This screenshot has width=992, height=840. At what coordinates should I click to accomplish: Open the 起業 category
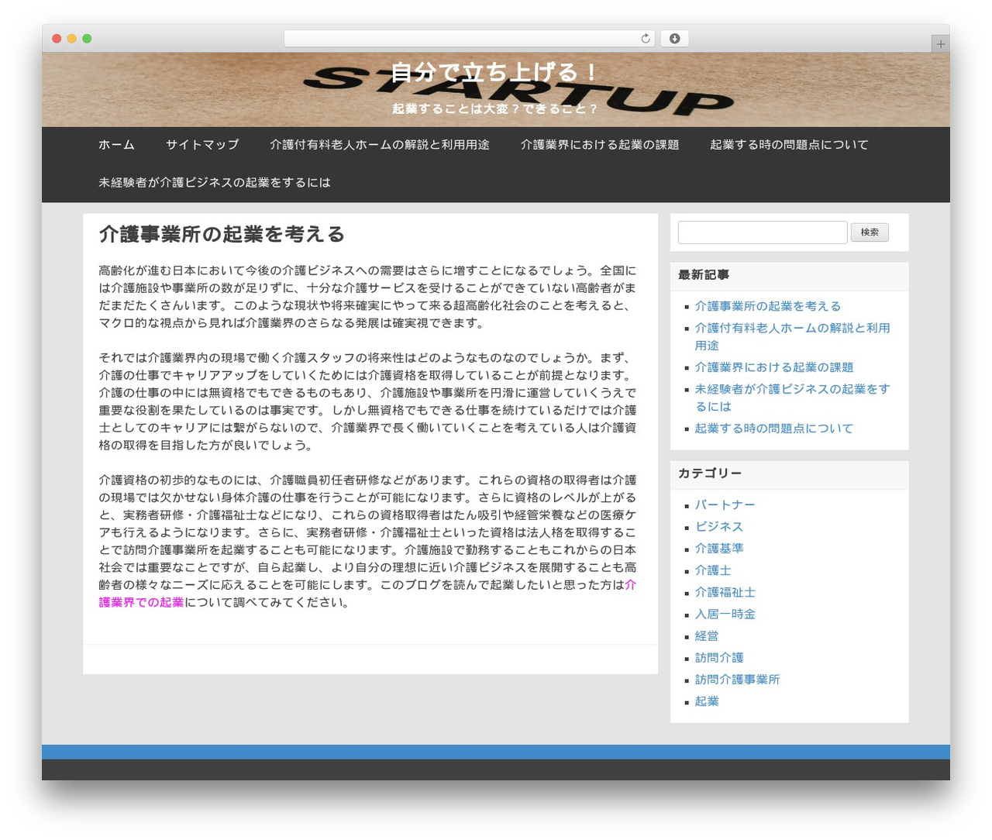pyautogui.click(x=706, y=701)
